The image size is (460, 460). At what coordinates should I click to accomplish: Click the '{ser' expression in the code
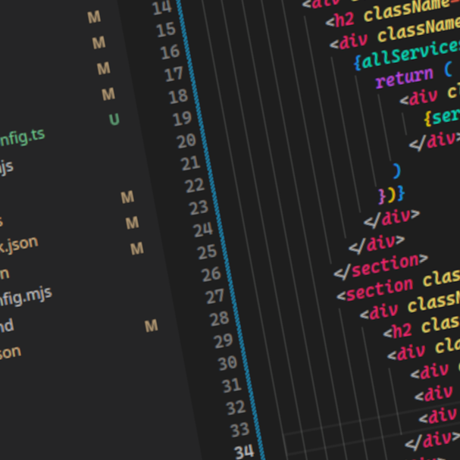click(x=442, y=117)
